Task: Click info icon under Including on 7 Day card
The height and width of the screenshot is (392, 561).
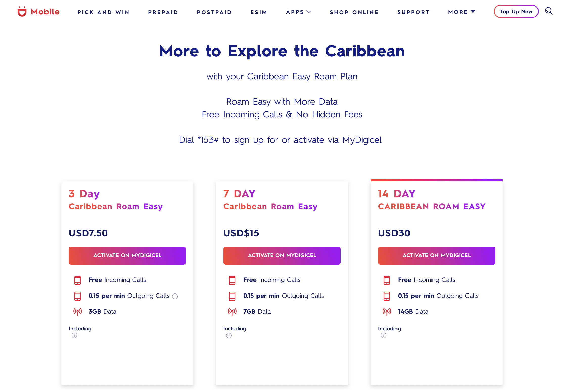Action: [229, 335]
